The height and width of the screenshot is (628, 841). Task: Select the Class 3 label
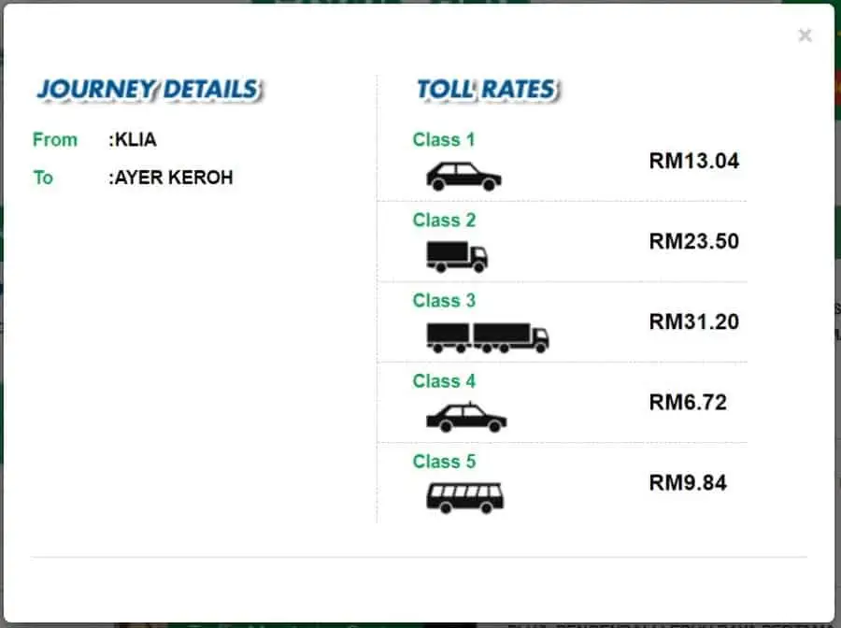tap(444, 300)
